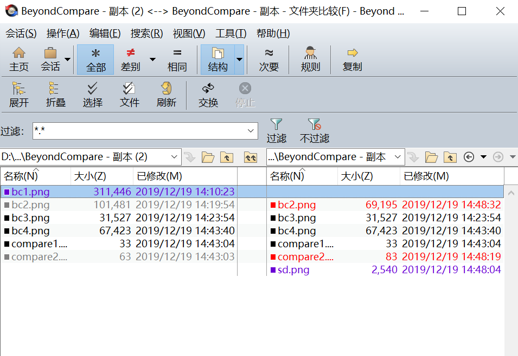
Task: Enable the 过滤 filter toggle
Action: (x=277, y=130)
